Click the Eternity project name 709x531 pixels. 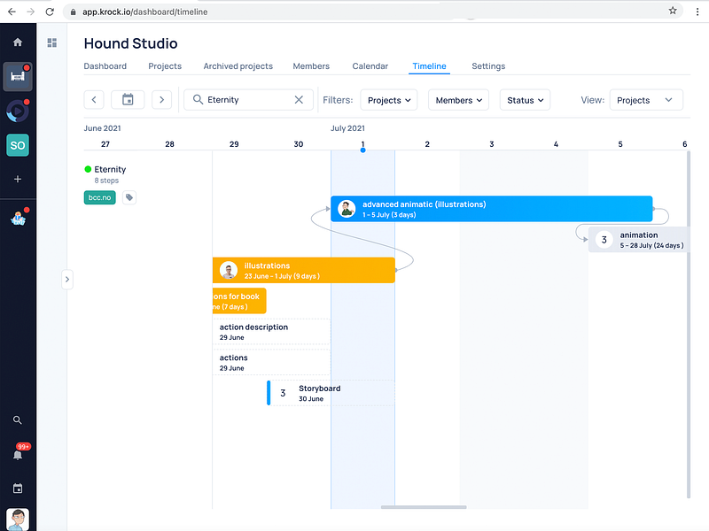point(110,169)
